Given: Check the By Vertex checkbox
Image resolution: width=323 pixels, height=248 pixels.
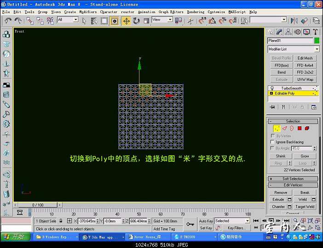Looking at the screenshot, I should [x=272, y=136].
